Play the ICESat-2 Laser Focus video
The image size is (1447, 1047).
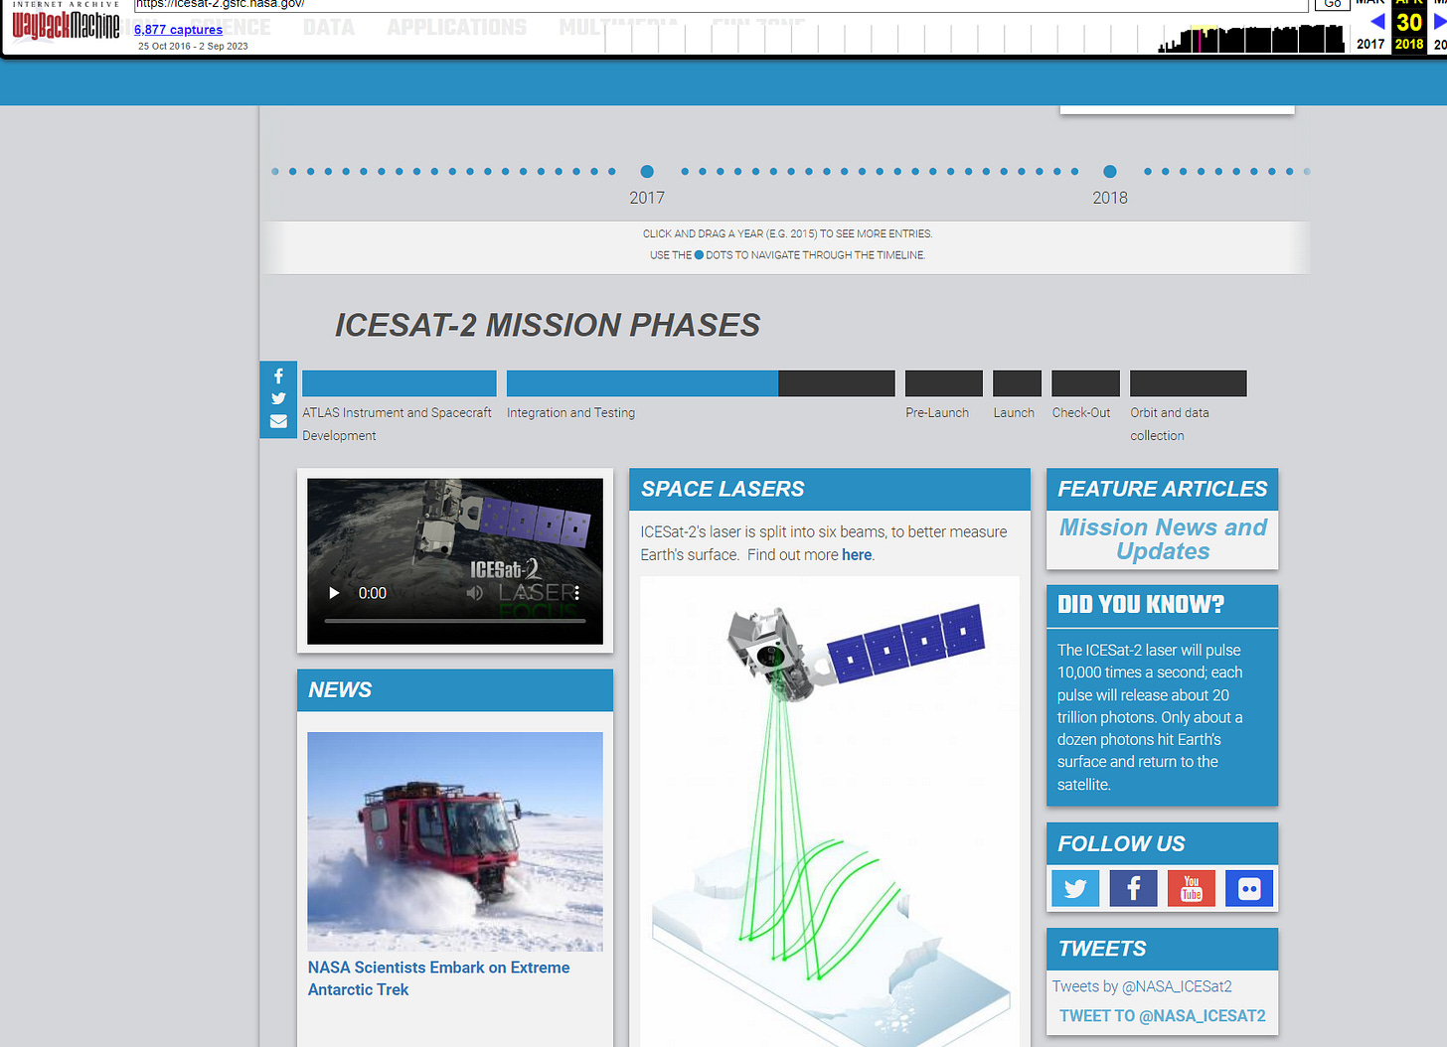334,593
